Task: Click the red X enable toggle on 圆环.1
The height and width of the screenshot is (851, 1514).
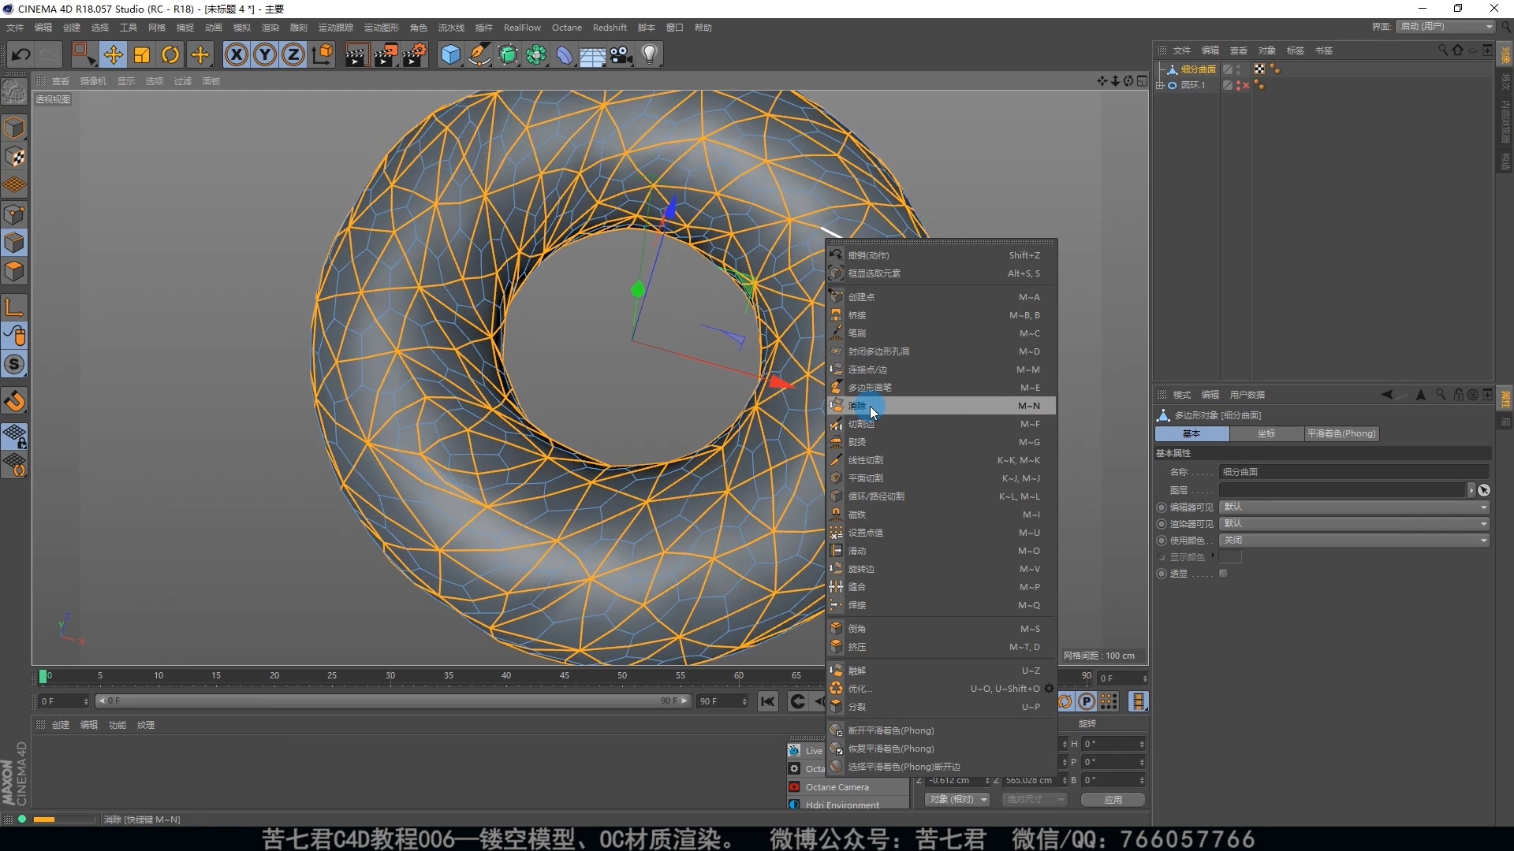Action: [1246, 86]
